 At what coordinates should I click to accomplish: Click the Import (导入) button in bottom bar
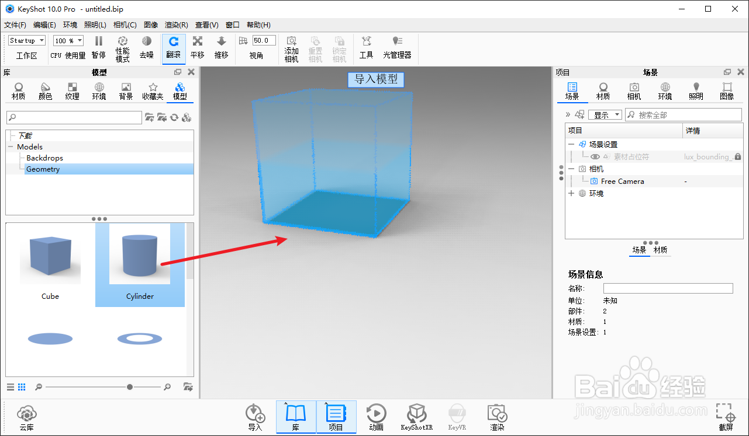256,418
